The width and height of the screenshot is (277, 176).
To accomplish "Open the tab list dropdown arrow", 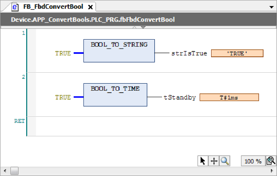I will pos(272,7).
